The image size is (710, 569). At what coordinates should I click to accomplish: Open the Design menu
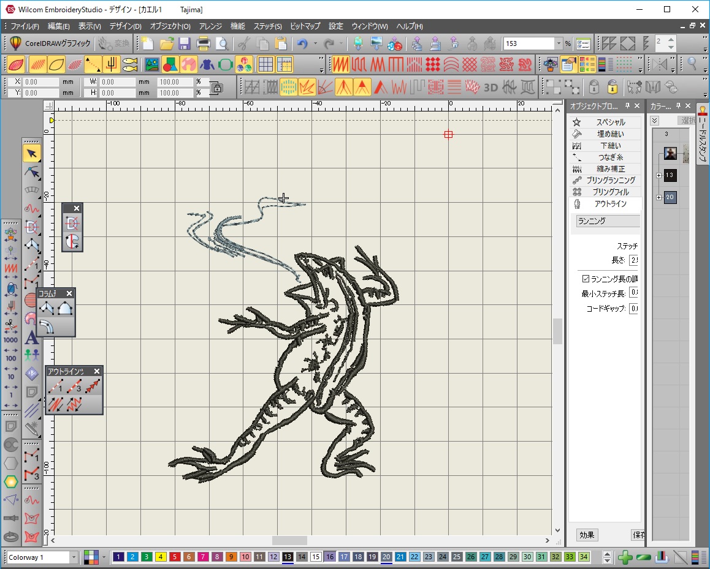tap(126, 26)
